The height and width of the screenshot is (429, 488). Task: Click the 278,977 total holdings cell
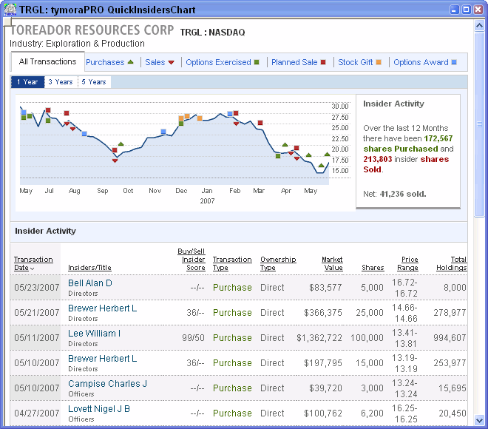pos(450,313)
